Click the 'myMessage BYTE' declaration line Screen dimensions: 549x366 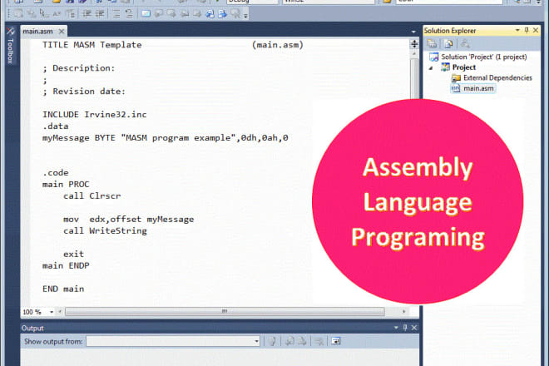166,137
